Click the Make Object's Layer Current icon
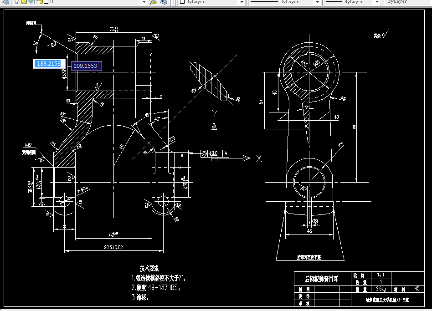 [153, 2]
